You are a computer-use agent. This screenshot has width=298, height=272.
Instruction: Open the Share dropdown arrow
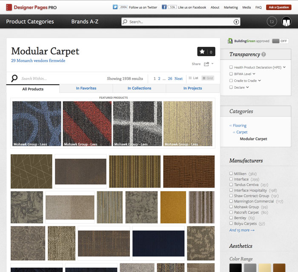(x=212, y=64)
